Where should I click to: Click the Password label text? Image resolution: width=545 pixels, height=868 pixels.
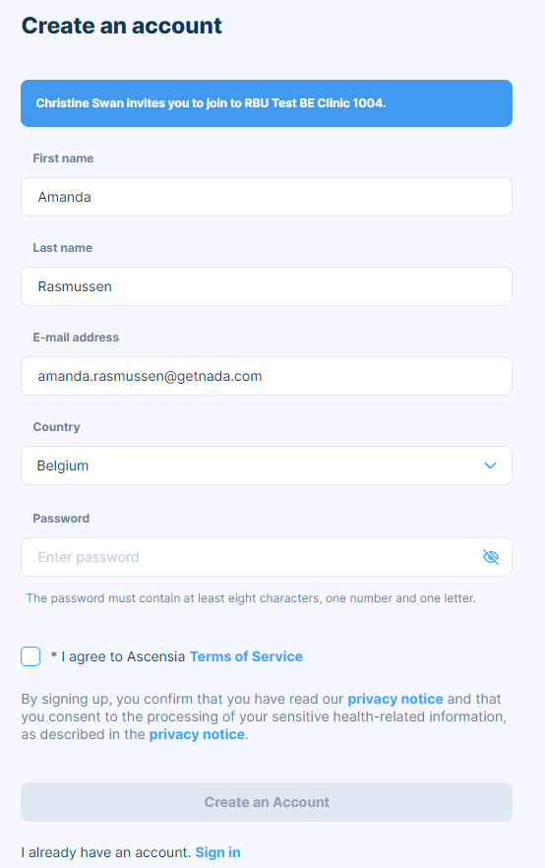(x=61, y=519)
